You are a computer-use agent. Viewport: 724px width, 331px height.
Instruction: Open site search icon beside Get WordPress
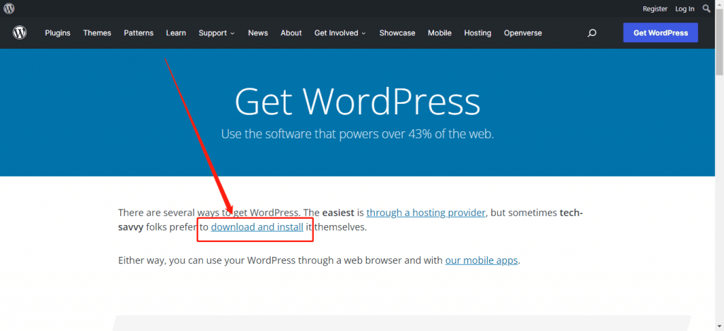[592, 33]
